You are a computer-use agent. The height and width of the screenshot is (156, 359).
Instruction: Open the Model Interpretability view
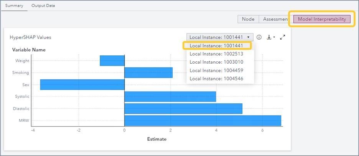[322, 19]
